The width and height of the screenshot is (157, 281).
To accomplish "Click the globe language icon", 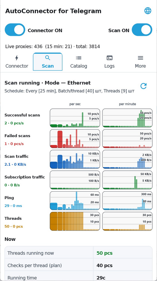I will coord(148,11).
